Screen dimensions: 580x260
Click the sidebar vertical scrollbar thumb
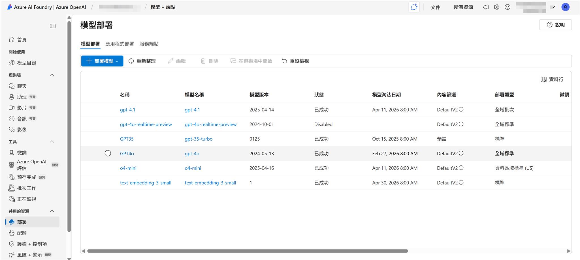(x=69, y=126)
